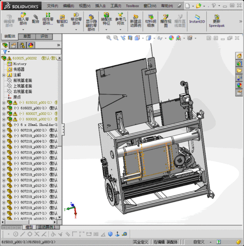The image size is (244, 246).
Task: Select the 运动算例 1 bottom tab
Action: 48,227
